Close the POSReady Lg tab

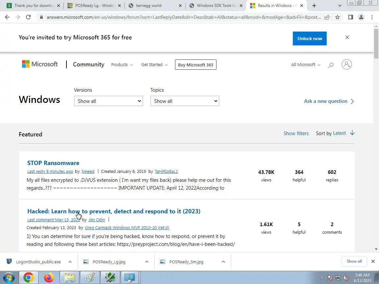click(119, 6)
